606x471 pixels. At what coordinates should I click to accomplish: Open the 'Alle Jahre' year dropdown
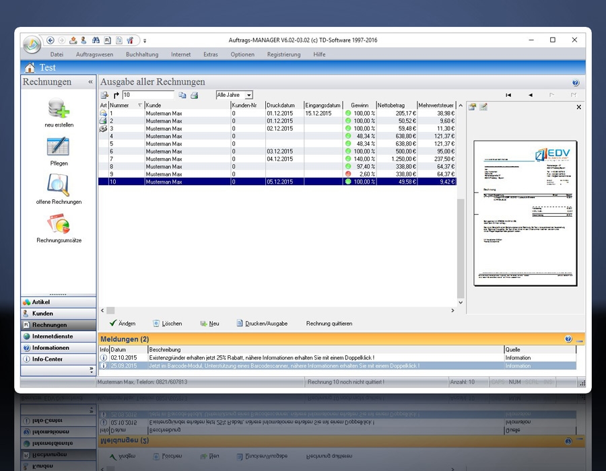234,96
